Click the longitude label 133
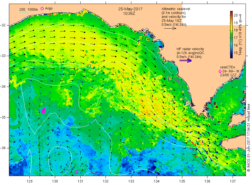This screenshot has height=185, width=252. pyautogui.click(x=131, y=181)
